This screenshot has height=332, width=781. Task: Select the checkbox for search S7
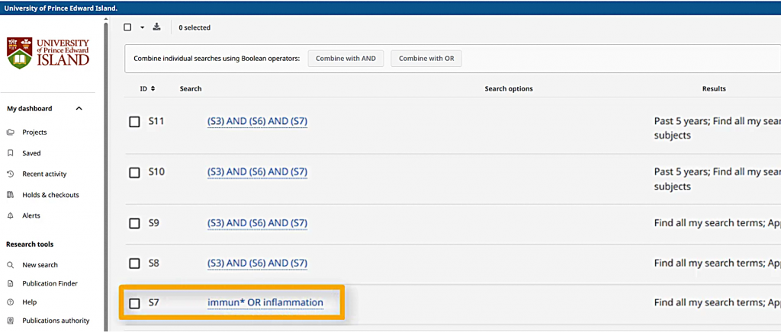coord(134,304)
